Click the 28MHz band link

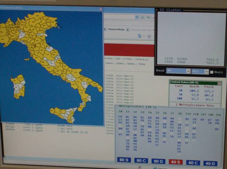[x=120, y=64]
